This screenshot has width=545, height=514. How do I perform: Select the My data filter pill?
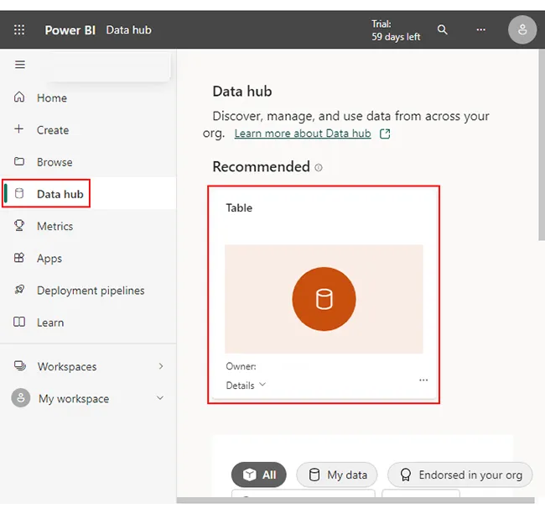point(337,475)
